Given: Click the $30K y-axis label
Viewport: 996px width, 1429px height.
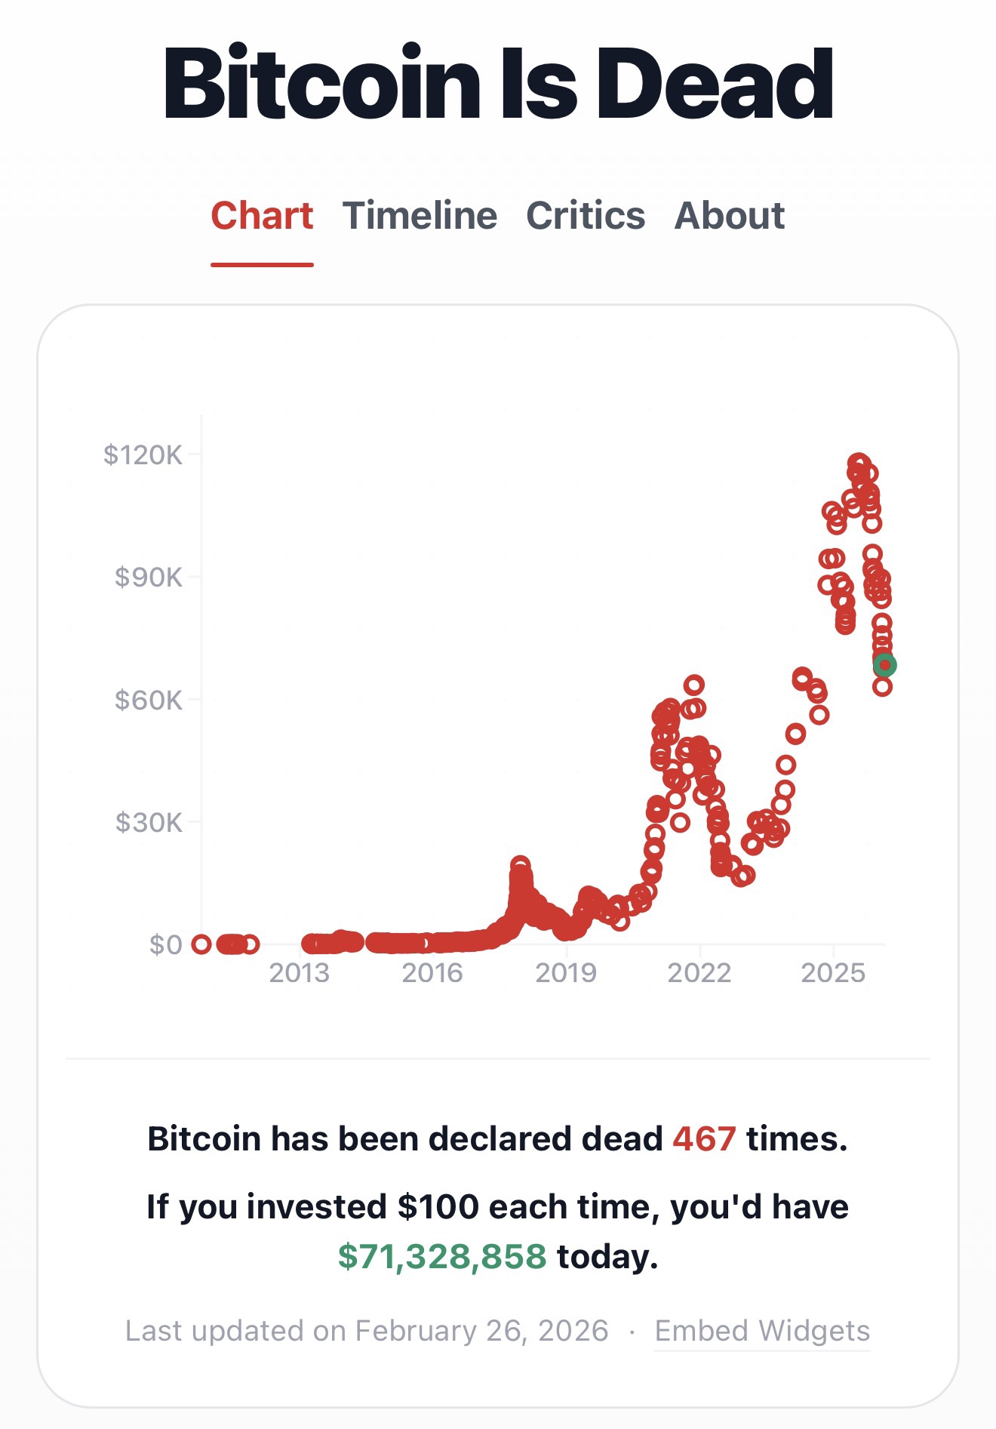Looking at the screenshot, I should click(149, 822).
